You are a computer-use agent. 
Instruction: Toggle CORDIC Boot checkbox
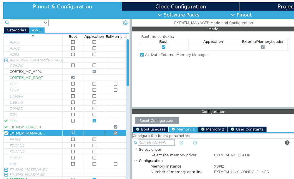click(x=73, y=65)
